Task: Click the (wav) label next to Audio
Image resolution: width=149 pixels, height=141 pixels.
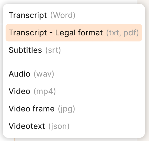Action: click(x=44, y=74)
